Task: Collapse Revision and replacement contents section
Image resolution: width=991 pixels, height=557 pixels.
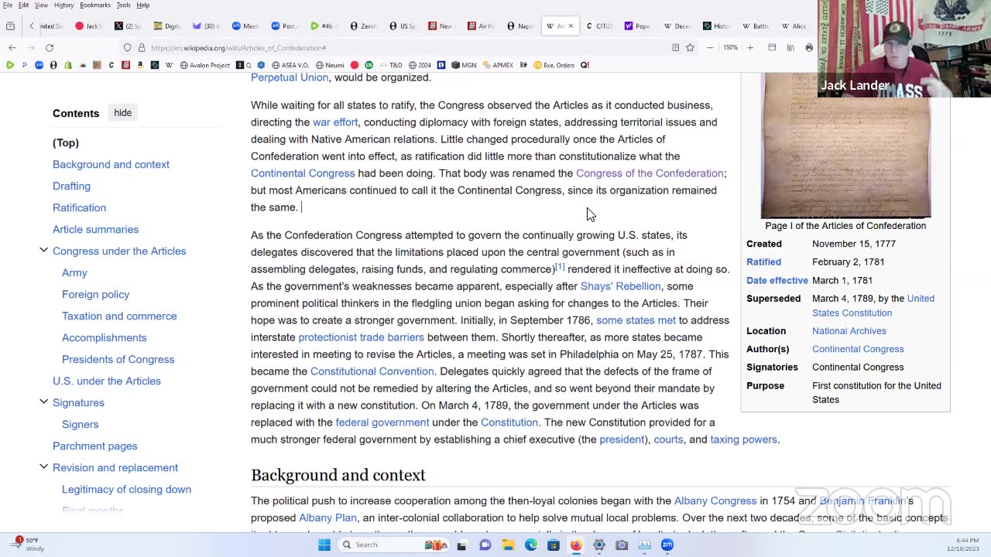Action: coord(44,467)
